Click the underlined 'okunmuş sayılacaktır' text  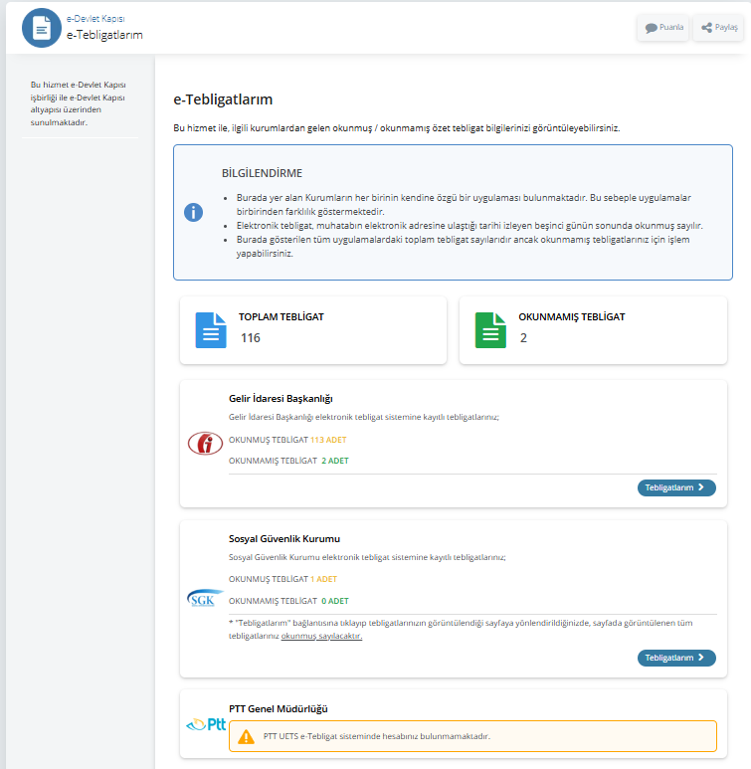(321, 636)
